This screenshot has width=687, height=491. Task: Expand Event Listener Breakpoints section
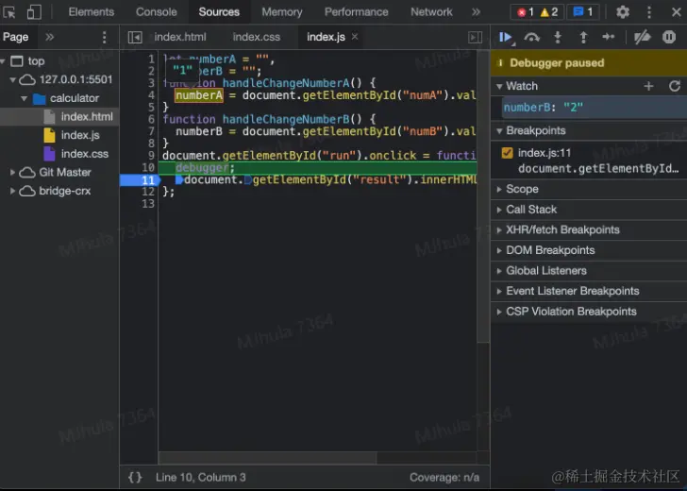click(499, 291)
